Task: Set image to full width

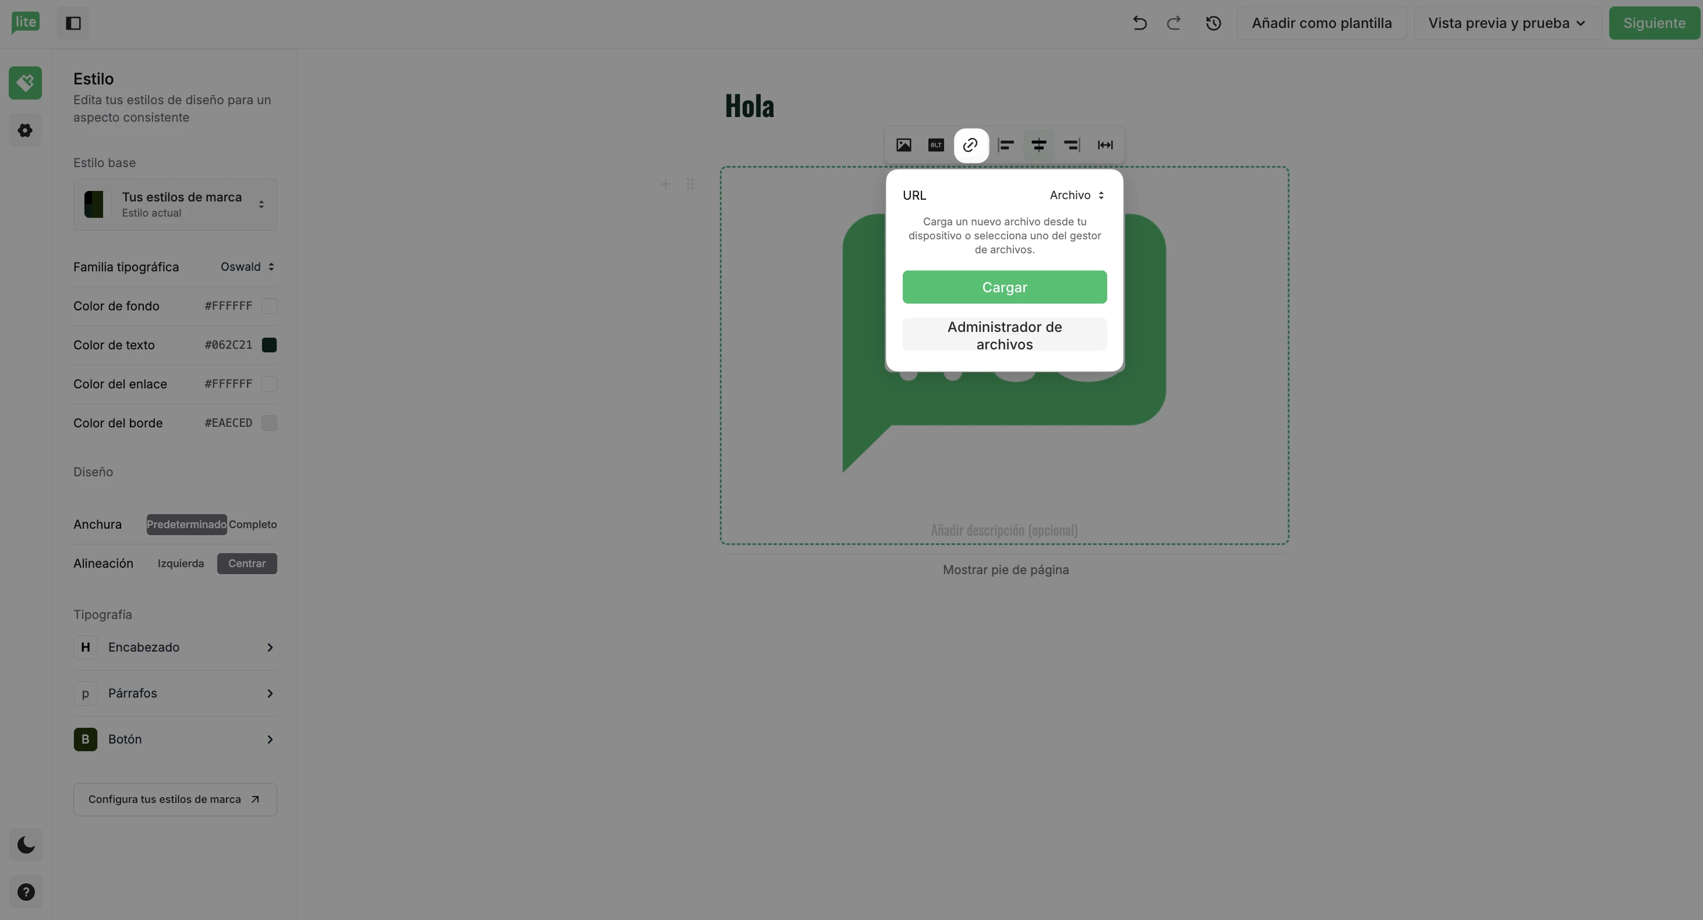Action: pos(1105,145)
